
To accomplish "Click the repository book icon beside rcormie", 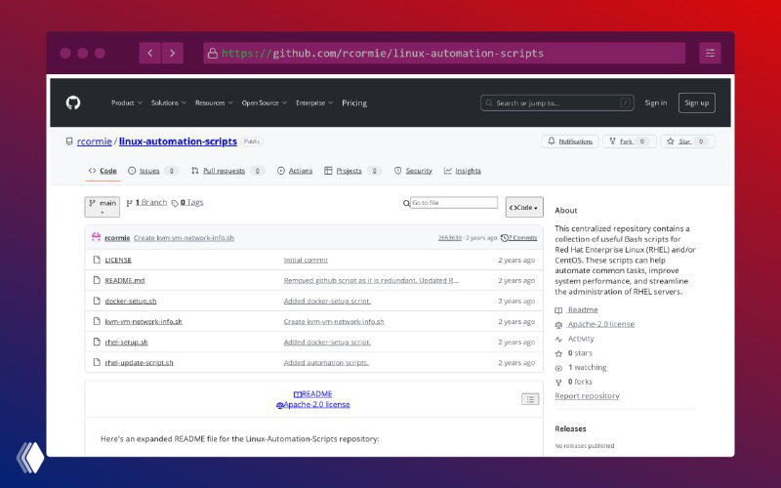I will tap(69, 142).
